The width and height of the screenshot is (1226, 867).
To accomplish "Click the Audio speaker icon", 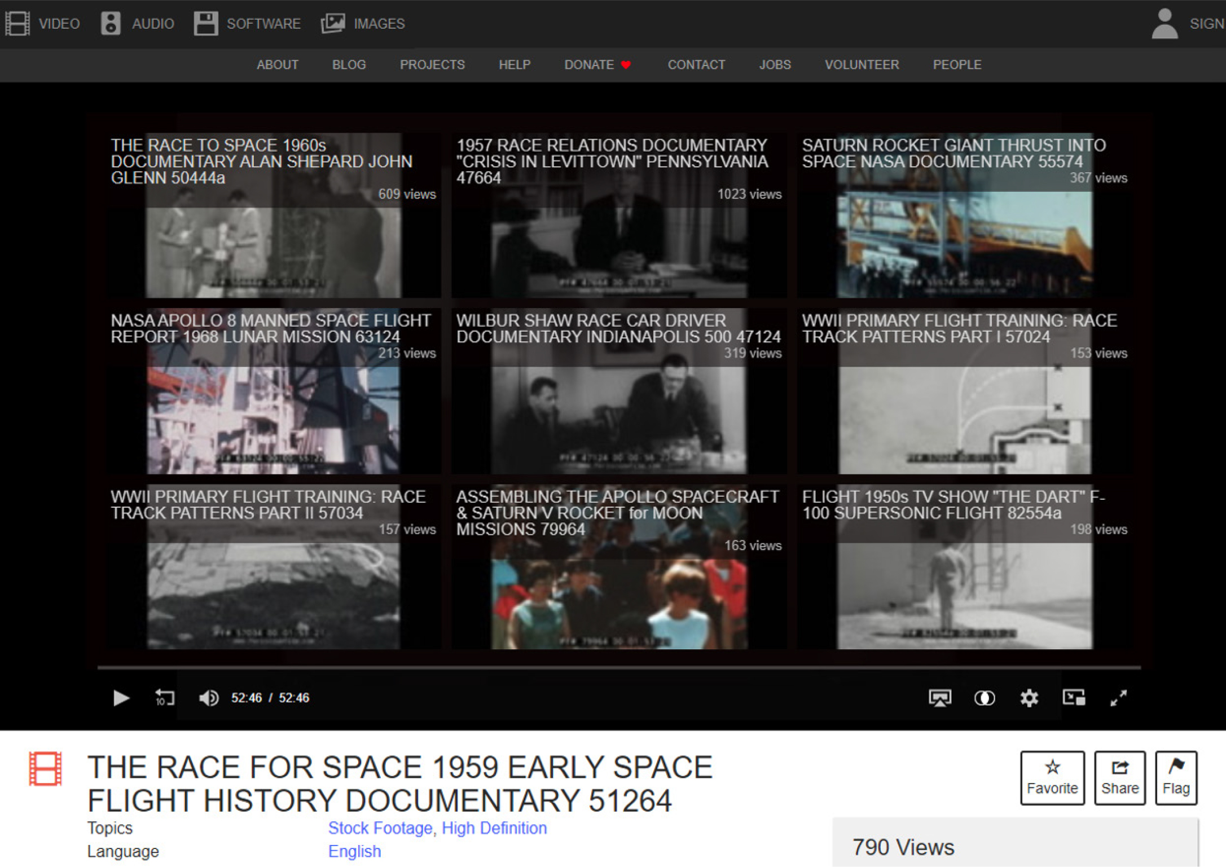I will point(111,24).
